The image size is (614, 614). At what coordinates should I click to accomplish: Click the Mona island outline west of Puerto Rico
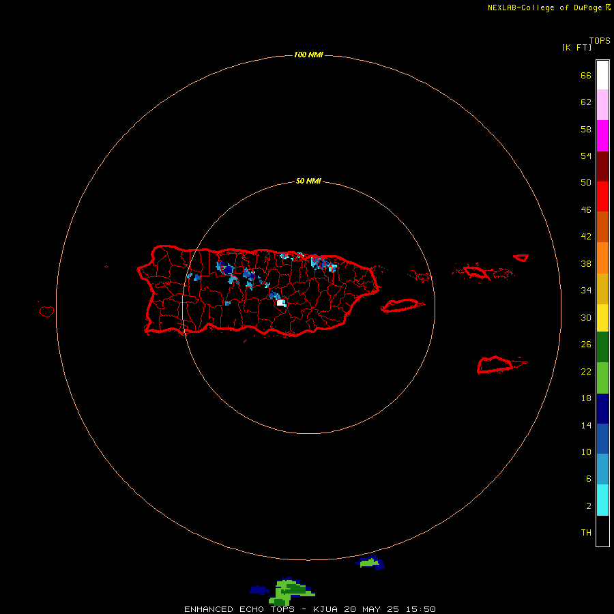pyautogui.click(x=46, y=311)
